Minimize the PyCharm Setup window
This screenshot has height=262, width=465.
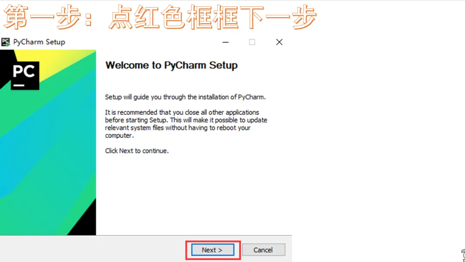(225, 42)
